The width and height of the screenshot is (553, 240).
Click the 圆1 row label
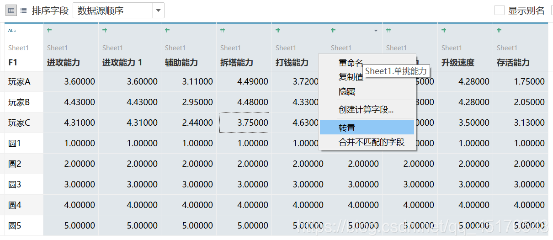pyautogui.click(x=15, y=143)
